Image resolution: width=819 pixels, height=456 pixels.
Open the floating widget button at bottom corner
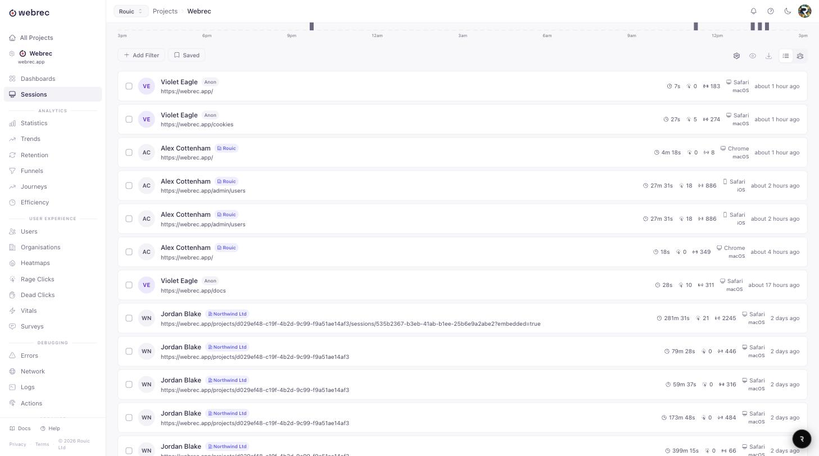(x=802, y=439)
